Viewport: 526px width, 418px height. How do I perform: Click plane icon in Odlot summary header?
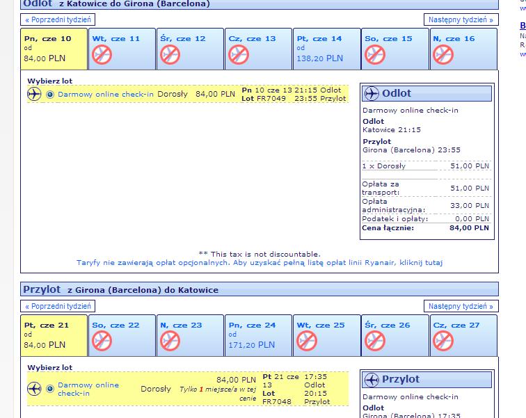372,93
